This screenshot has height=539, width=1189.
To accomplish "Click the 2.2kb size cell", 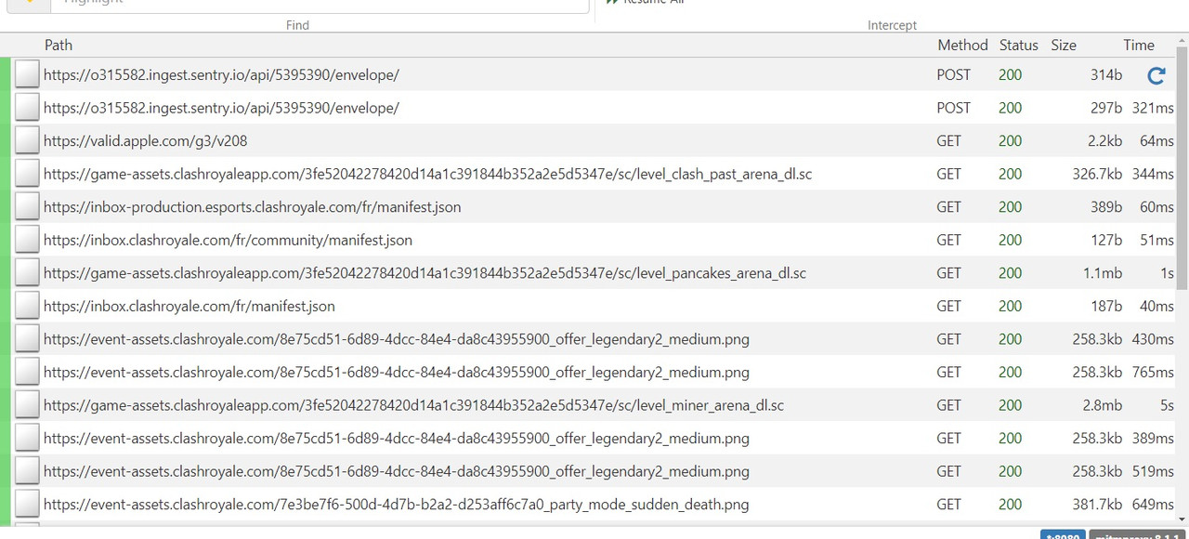I will click(x=1104, y=141).
